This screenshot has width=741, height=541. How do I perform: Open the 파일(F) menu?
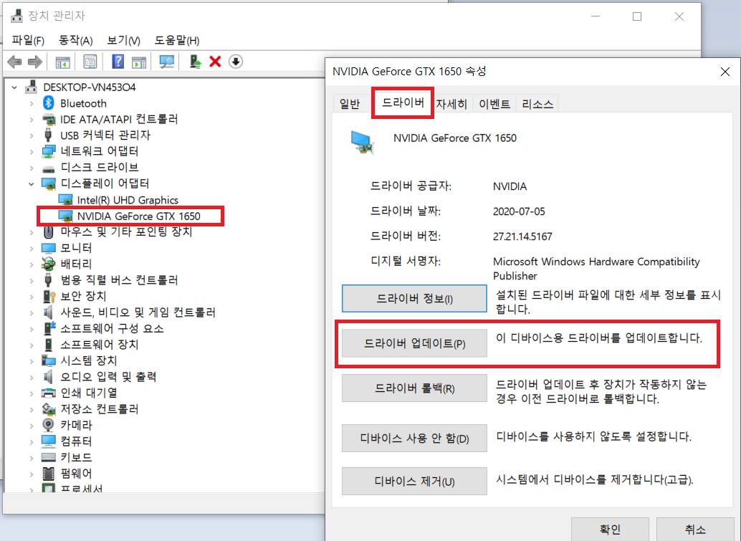click(28, 40)
